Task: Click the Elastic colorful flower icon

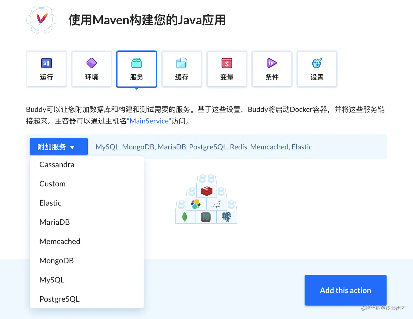Action: tap(196, 204)
